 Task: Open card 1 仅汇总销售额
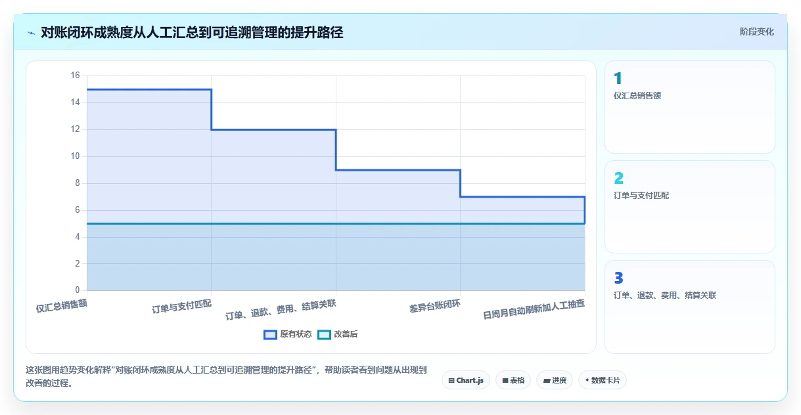(690, 107)
